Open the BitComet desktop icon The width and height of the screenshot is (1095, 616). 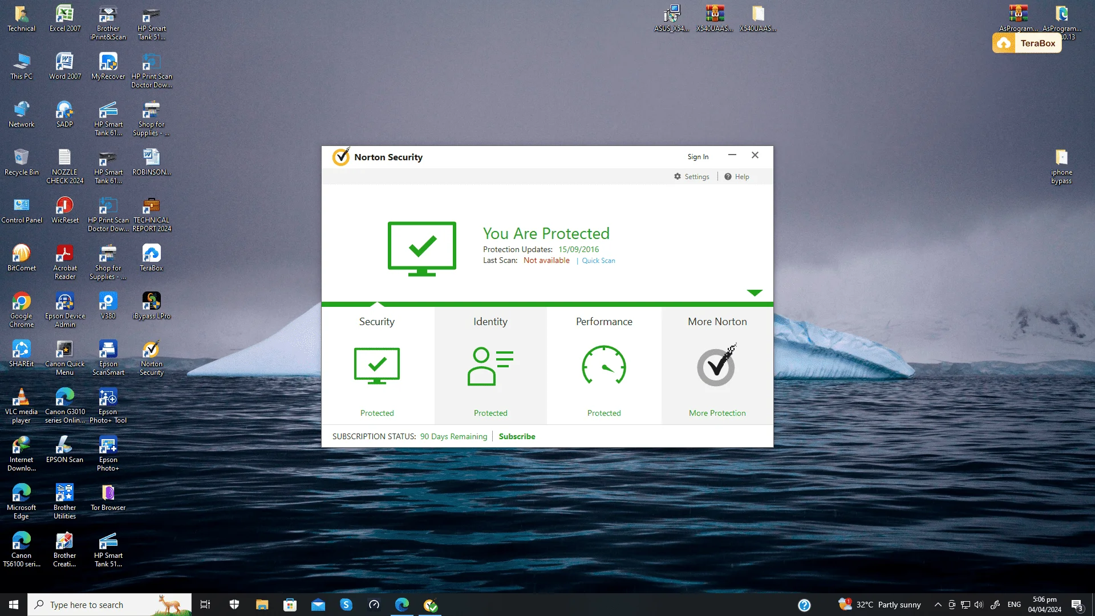(22, 258)
